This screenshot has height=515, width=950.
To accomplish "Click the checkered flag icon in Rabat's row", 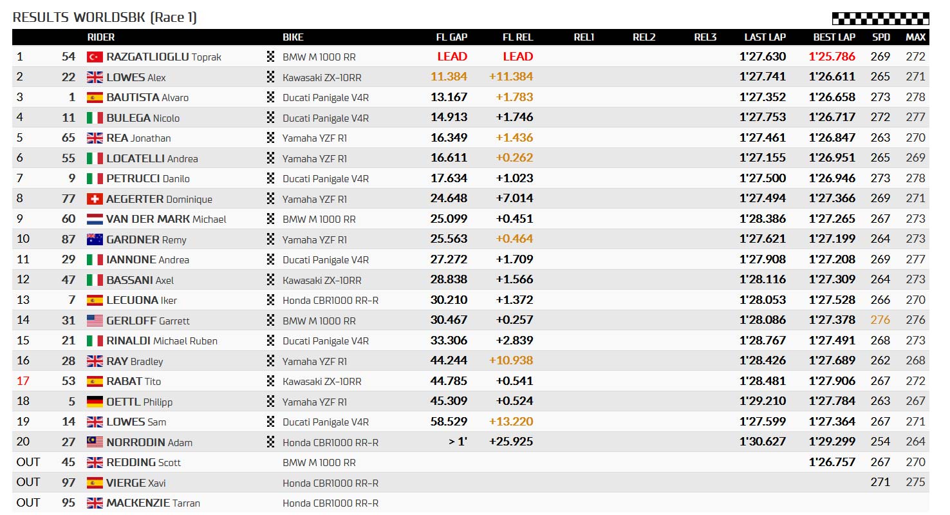I will tap(270, 381).
